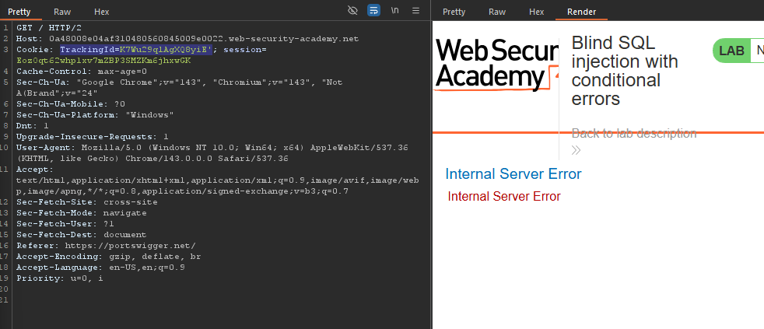Viewport: 764px width, 329px height.
Task: Click the green LAB status badge
Action: pyautogui.click(x=732, y=51)
